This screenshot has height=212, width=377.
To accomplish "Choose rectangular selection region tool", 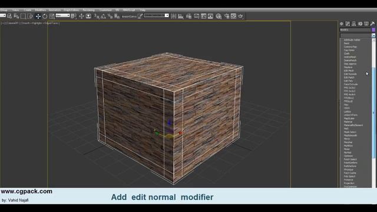I will pos(23,16).
